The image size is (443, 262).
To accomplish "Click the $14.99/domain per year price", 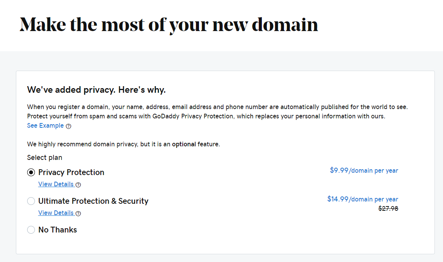I will [363, 199].
